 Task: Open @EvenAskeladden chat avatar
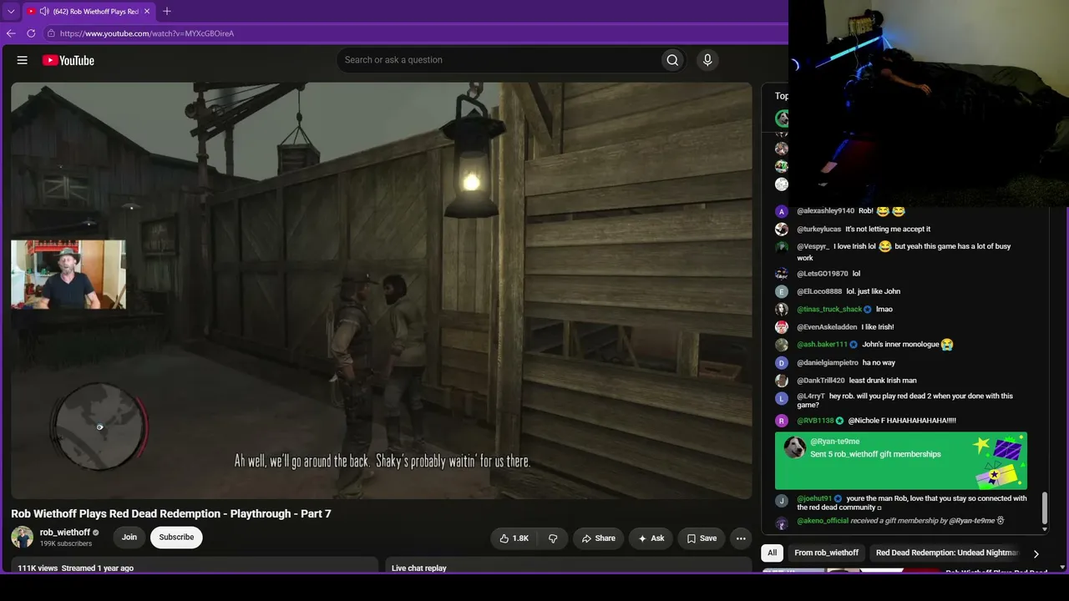click(782, 327)
